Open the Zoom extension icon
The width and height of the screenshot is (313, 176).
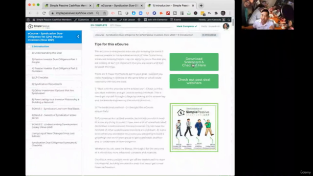[140, 13]
